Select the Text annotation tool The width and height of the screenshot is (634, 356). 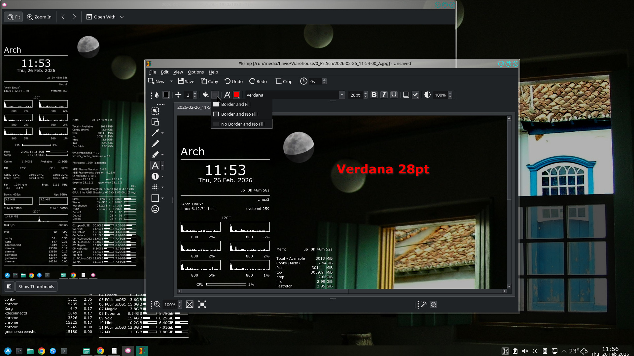(x=155, y=165)
